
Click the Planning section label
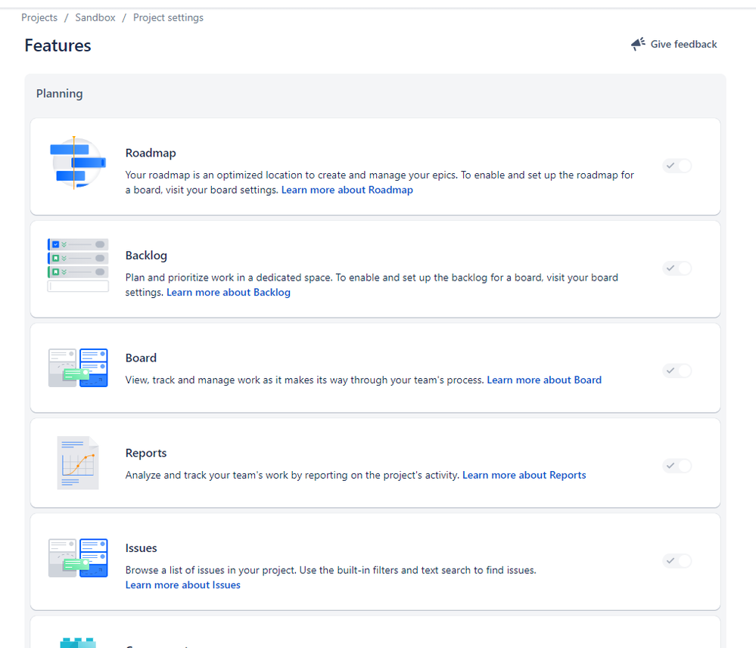[59, 94]
